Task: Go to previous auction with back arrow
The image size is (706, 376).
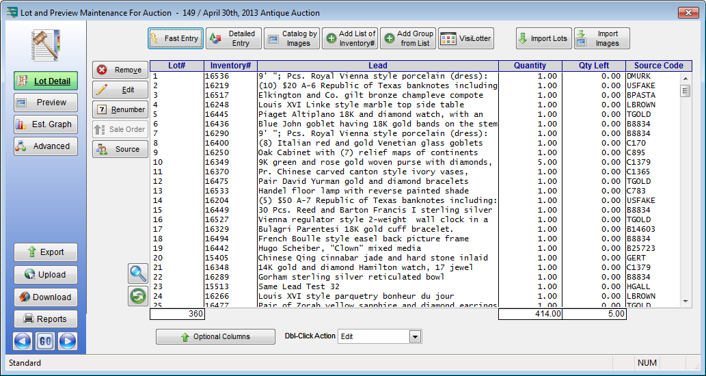Action: (x=23, y=341)
